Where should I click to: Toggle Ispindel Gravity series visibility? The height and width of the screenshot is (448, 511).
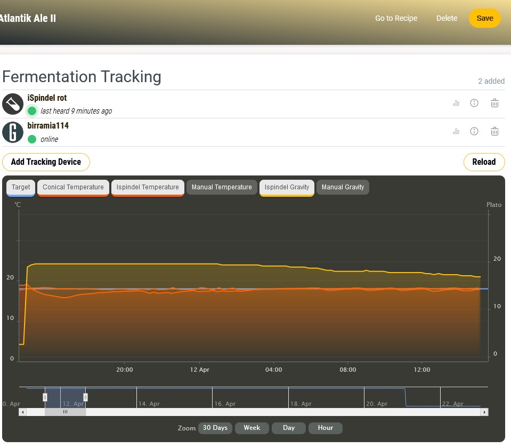click(x=287, y=187)
